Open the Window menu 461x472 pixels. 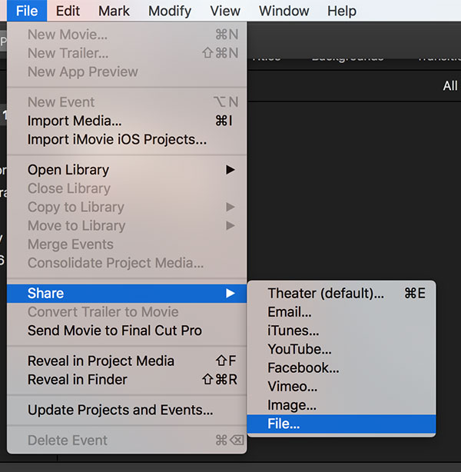tap(284, 11)
